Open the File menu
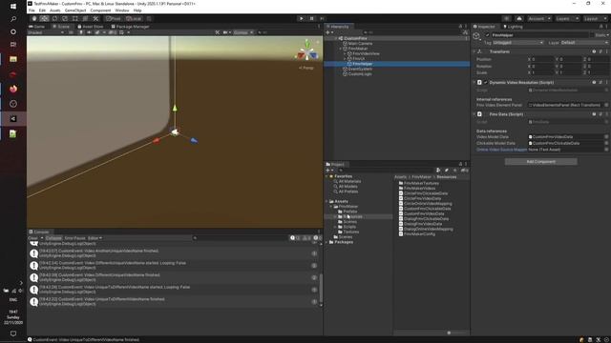This screenshot has height=343, width=611. coord(32,10)
